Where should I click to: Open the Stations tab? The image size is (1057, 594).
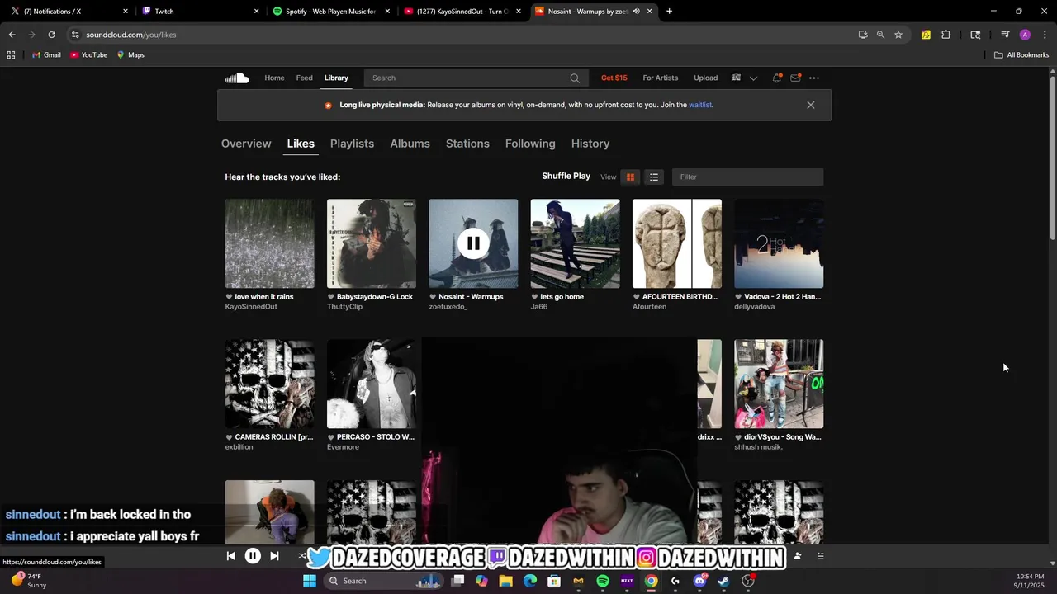tap(467, 144)
